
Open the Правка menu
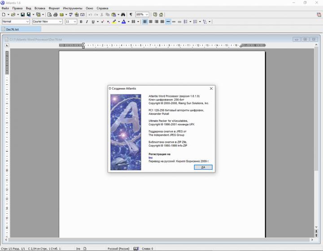[x=17, y=8]
